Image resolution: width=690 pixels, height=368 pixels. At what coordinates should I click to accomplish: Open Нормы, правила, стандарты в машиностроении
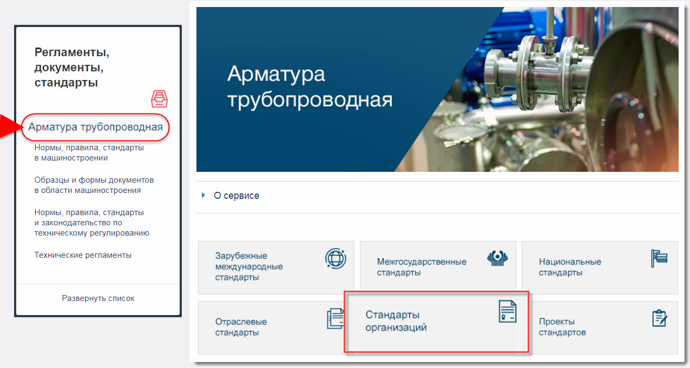point(89,152)
